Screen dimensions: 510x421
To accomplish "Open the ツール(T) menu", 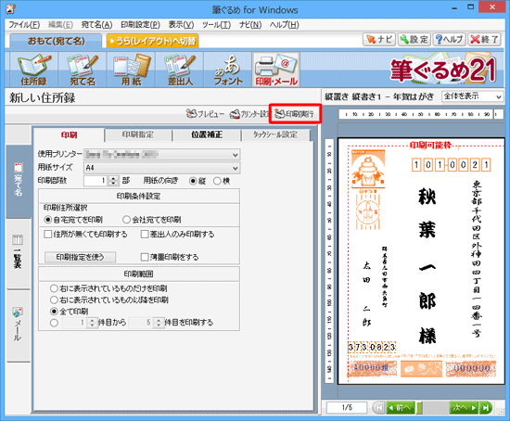I will point(216,25).
